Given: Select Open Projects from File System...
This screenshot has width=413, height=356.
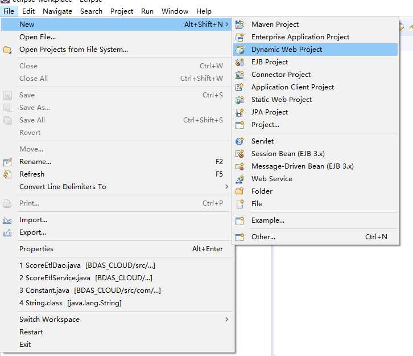Looking at the screenshot, I should tap(117, 50).
